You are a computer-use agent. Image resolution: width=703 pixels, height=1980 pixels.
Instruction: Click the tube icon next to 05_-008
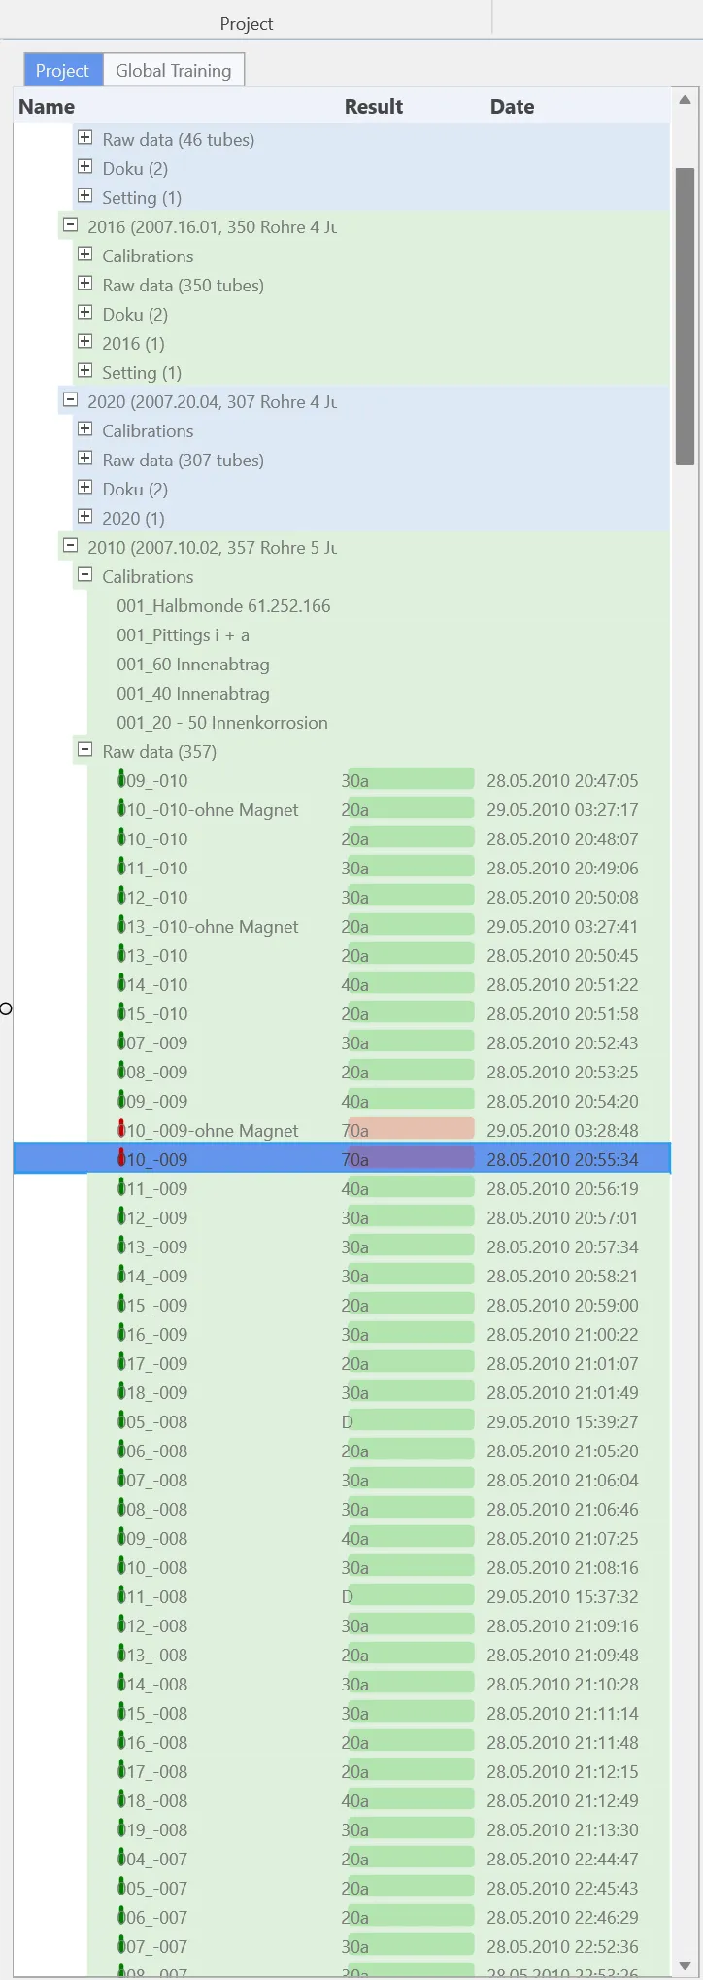tap(121, 1420)
